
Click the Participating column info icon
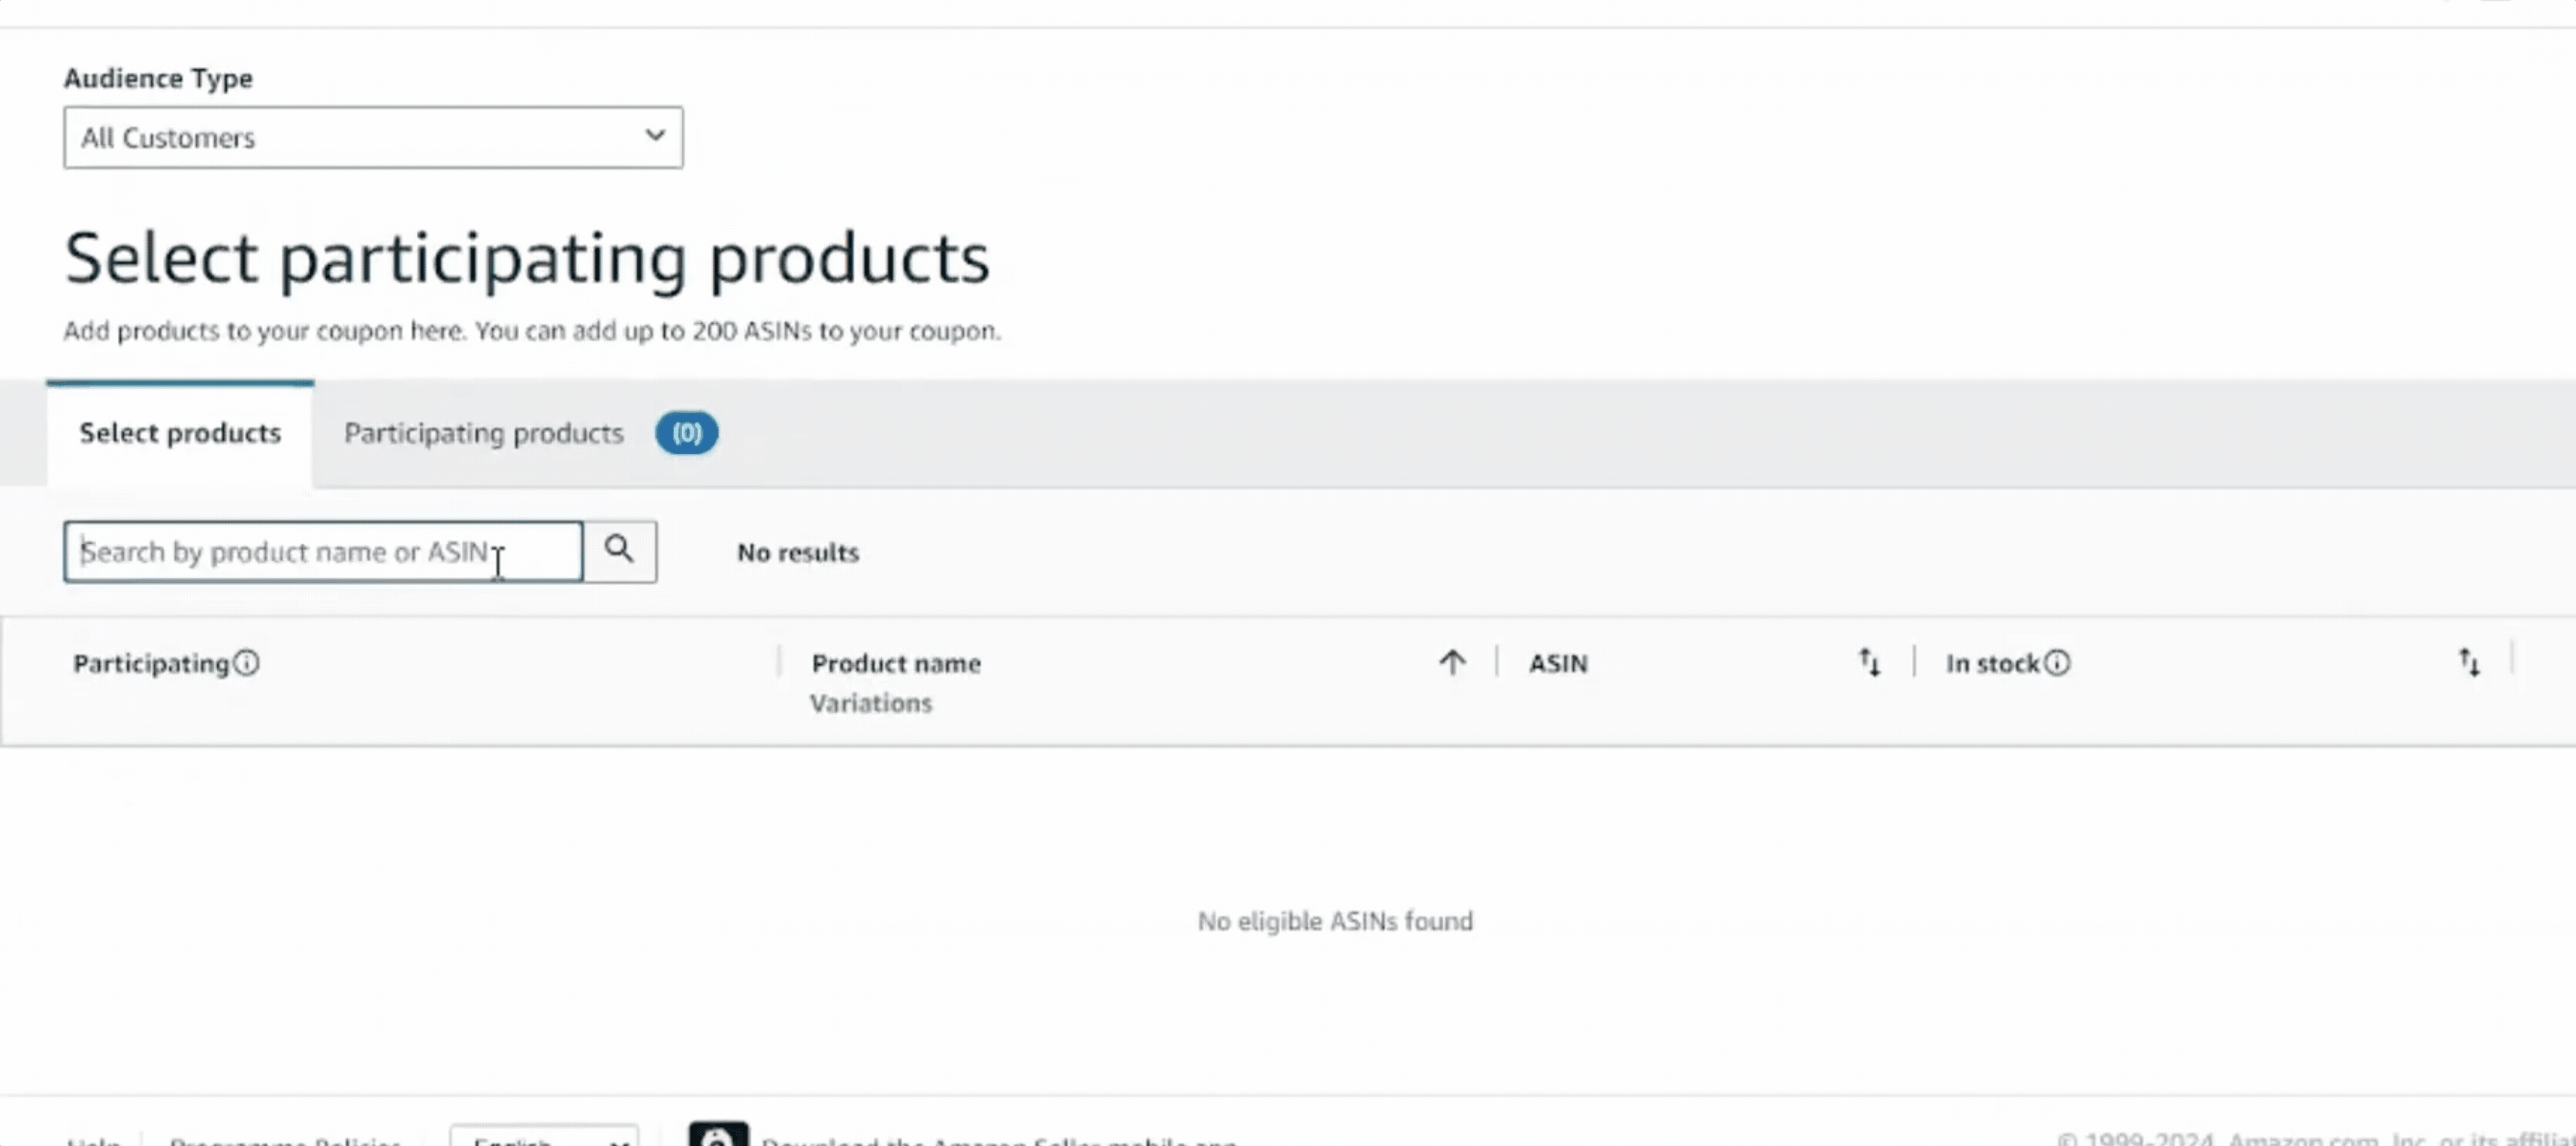click(246, 663)
